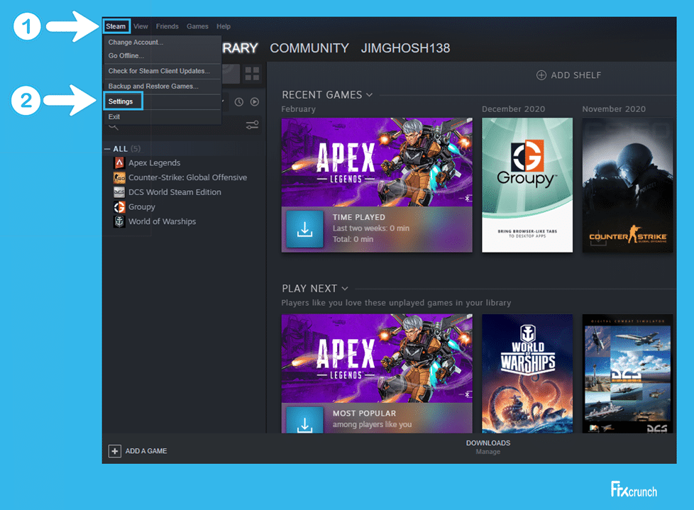Click the Groupy list icon

119,206
